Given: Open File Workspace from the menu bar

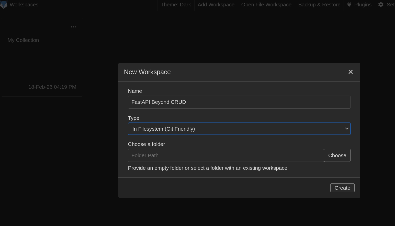Looking at the screenshot, I should pos(266,4).
